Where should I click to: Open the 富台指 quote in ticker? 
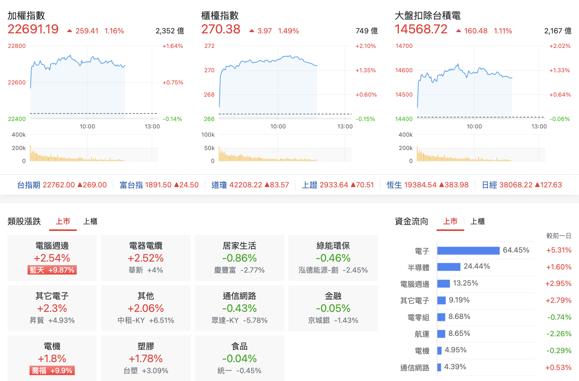point(159,185)
